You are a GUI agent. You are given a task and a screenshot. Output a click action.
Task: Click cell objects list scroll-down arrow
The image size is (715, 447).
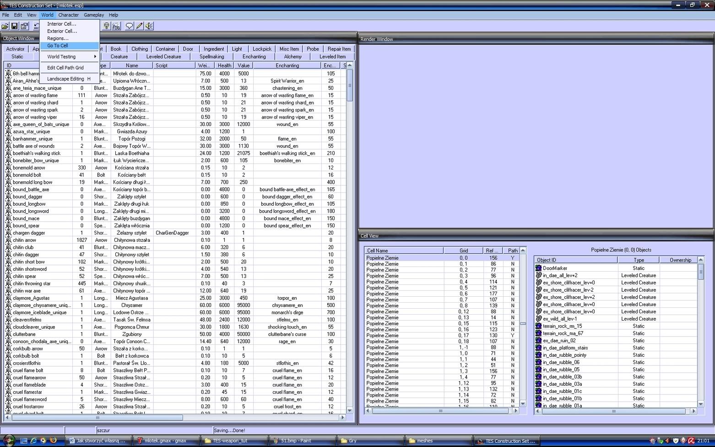coord(700,404)
